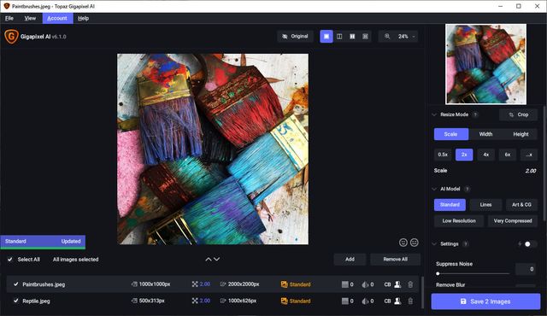Image resolution: width=547 pixels, height=316 pixels.
Task: Click the Standard Updated status bar
Action: pos(43,242)
